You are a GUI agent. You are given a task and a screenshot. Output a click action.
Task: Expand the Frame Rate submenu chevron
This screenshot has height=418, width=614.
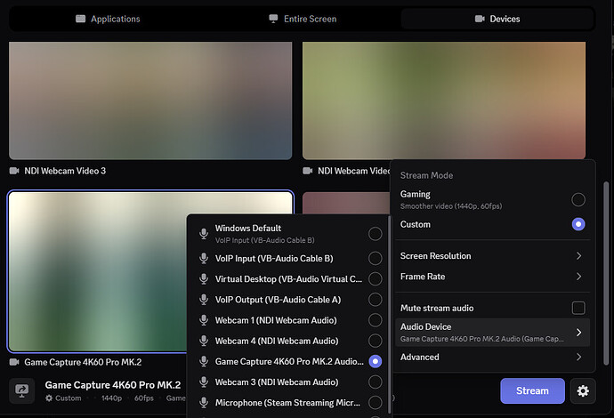[x=578, y=277]
